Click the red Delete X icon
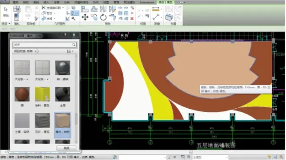Viewport: 286px width, 160px height. 132,19
